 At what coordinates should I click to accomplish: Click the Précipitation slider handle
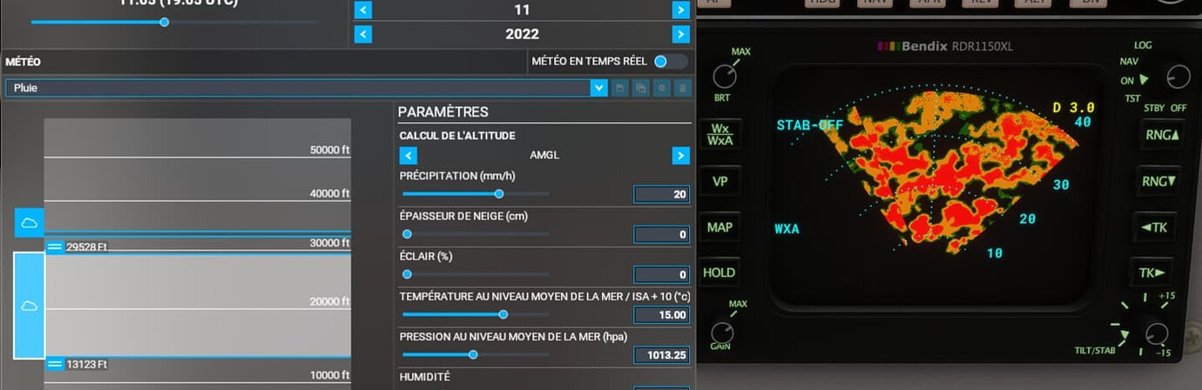499,194
